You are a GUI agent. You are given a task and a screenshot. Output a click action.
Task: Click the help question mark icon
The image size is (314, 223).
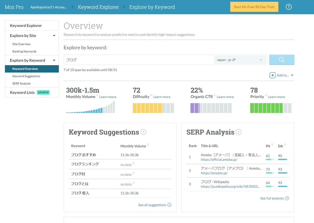tap(289, 7)
